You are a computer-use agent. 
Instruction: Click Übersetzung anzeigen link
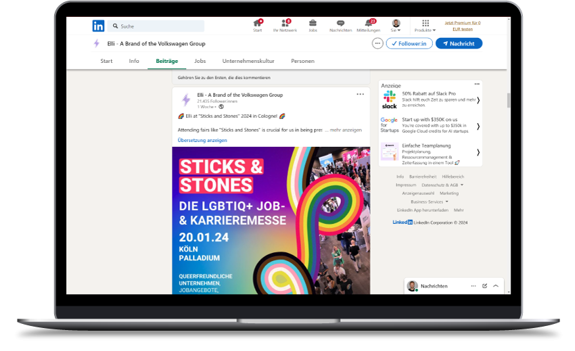[202, 140]
